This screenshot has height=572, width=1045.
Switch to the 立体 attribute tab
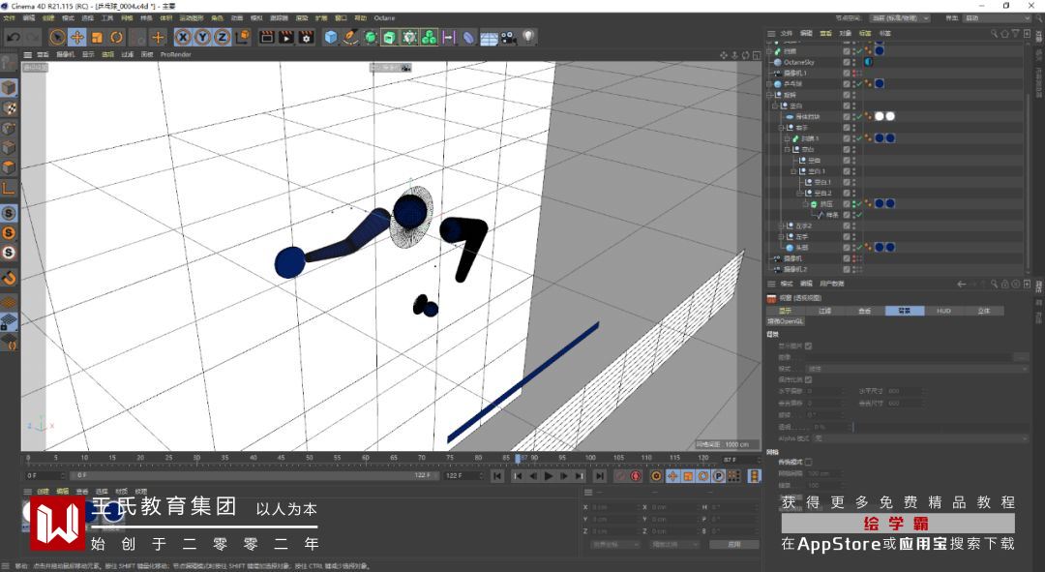tap(984, 311)
